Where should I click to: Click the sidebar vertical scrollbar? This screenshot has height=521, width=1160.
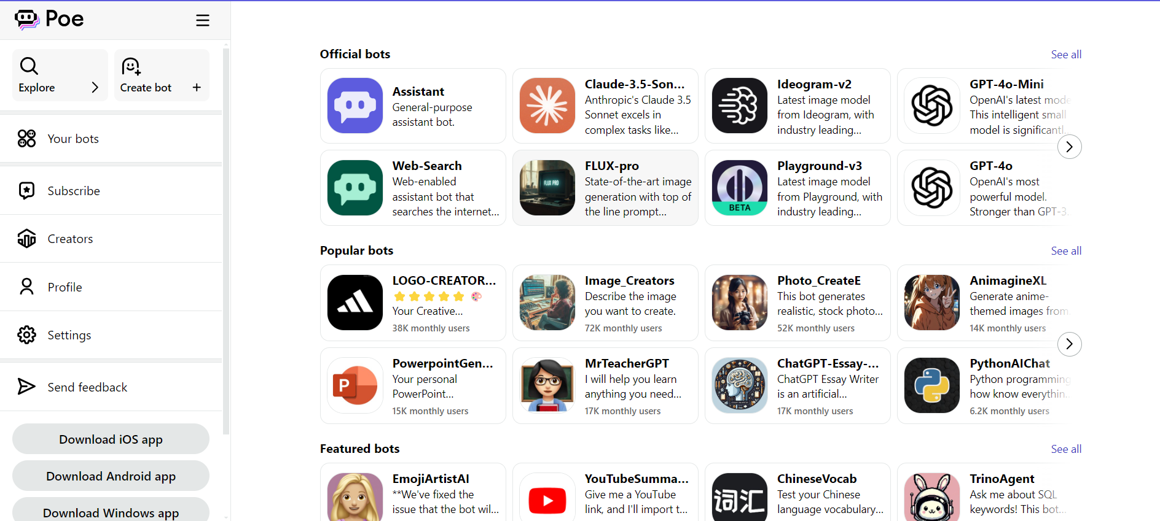[226, 241]
